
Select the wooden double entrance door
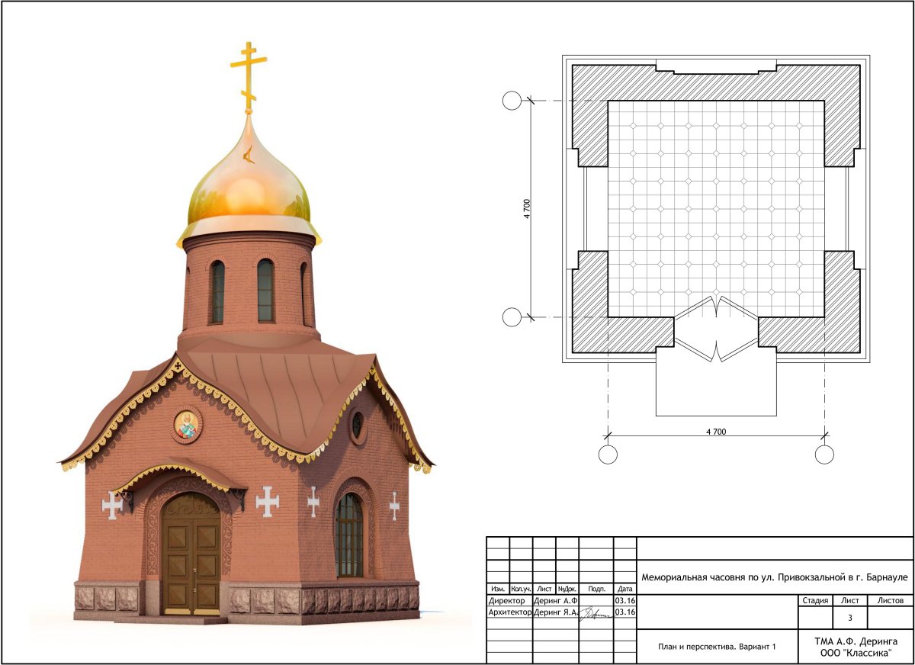(x=191, y=555)
